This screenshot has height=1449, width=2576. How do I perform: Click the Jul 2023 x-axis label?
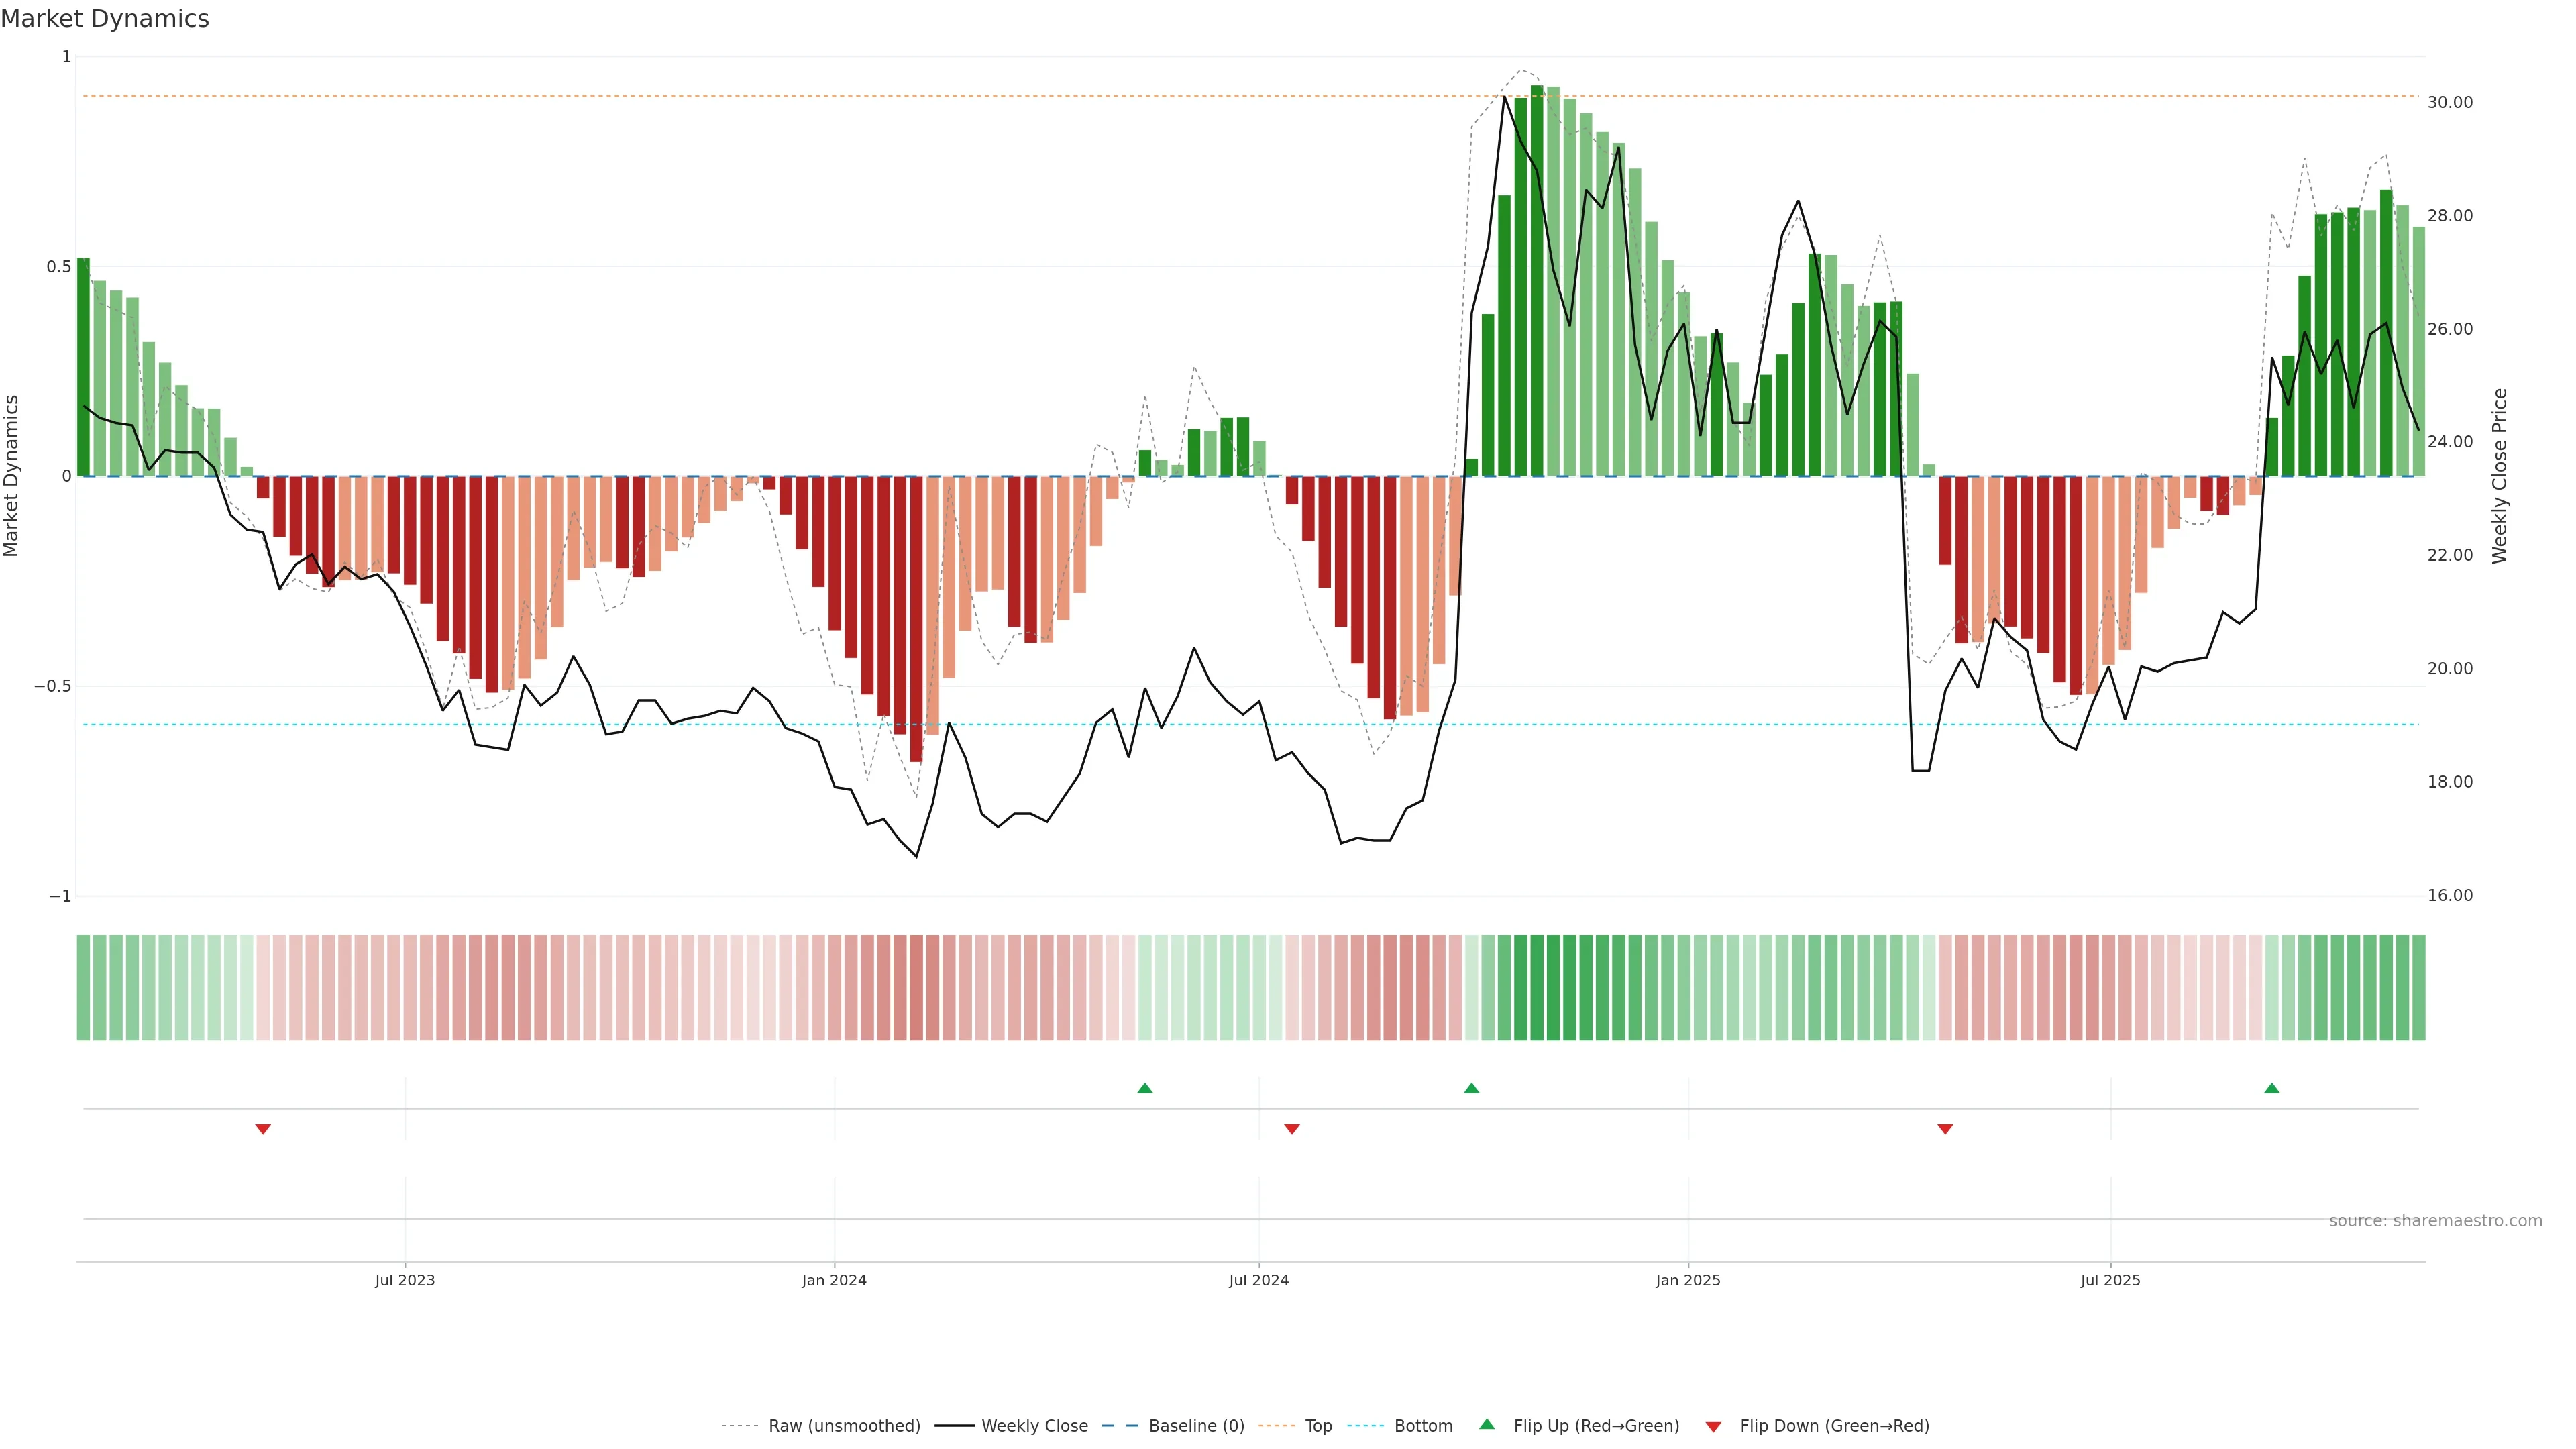coord(405,1280)
